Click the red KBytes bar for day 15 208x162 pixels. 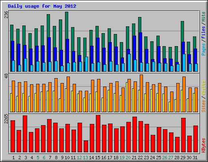coord(98,134)
